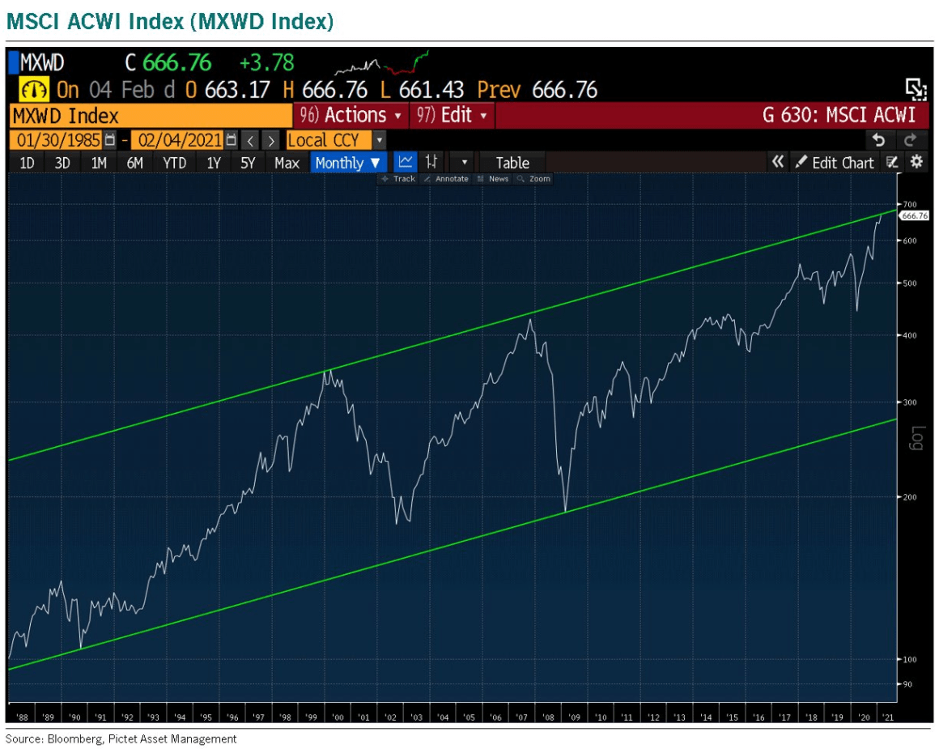939x749 pixels.
Task: Select the 5Y range tab
Action: 248,163
